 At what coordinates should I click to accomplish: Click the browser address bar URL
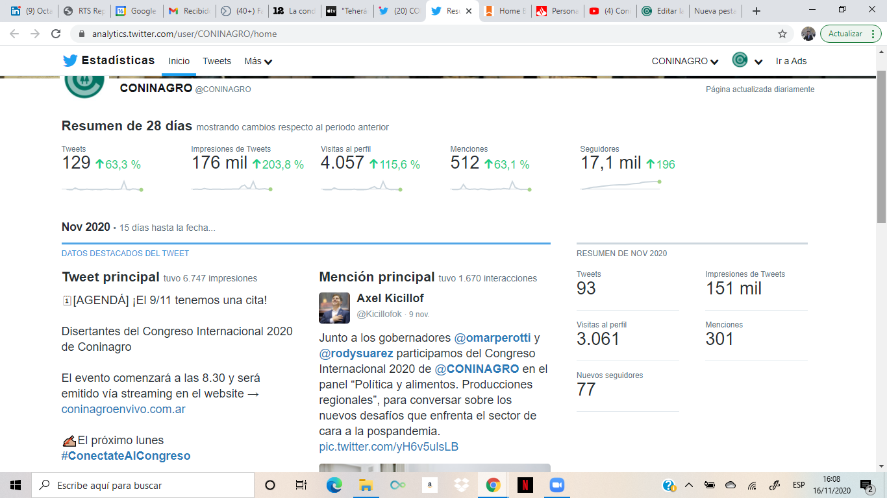tap(184, 34)
